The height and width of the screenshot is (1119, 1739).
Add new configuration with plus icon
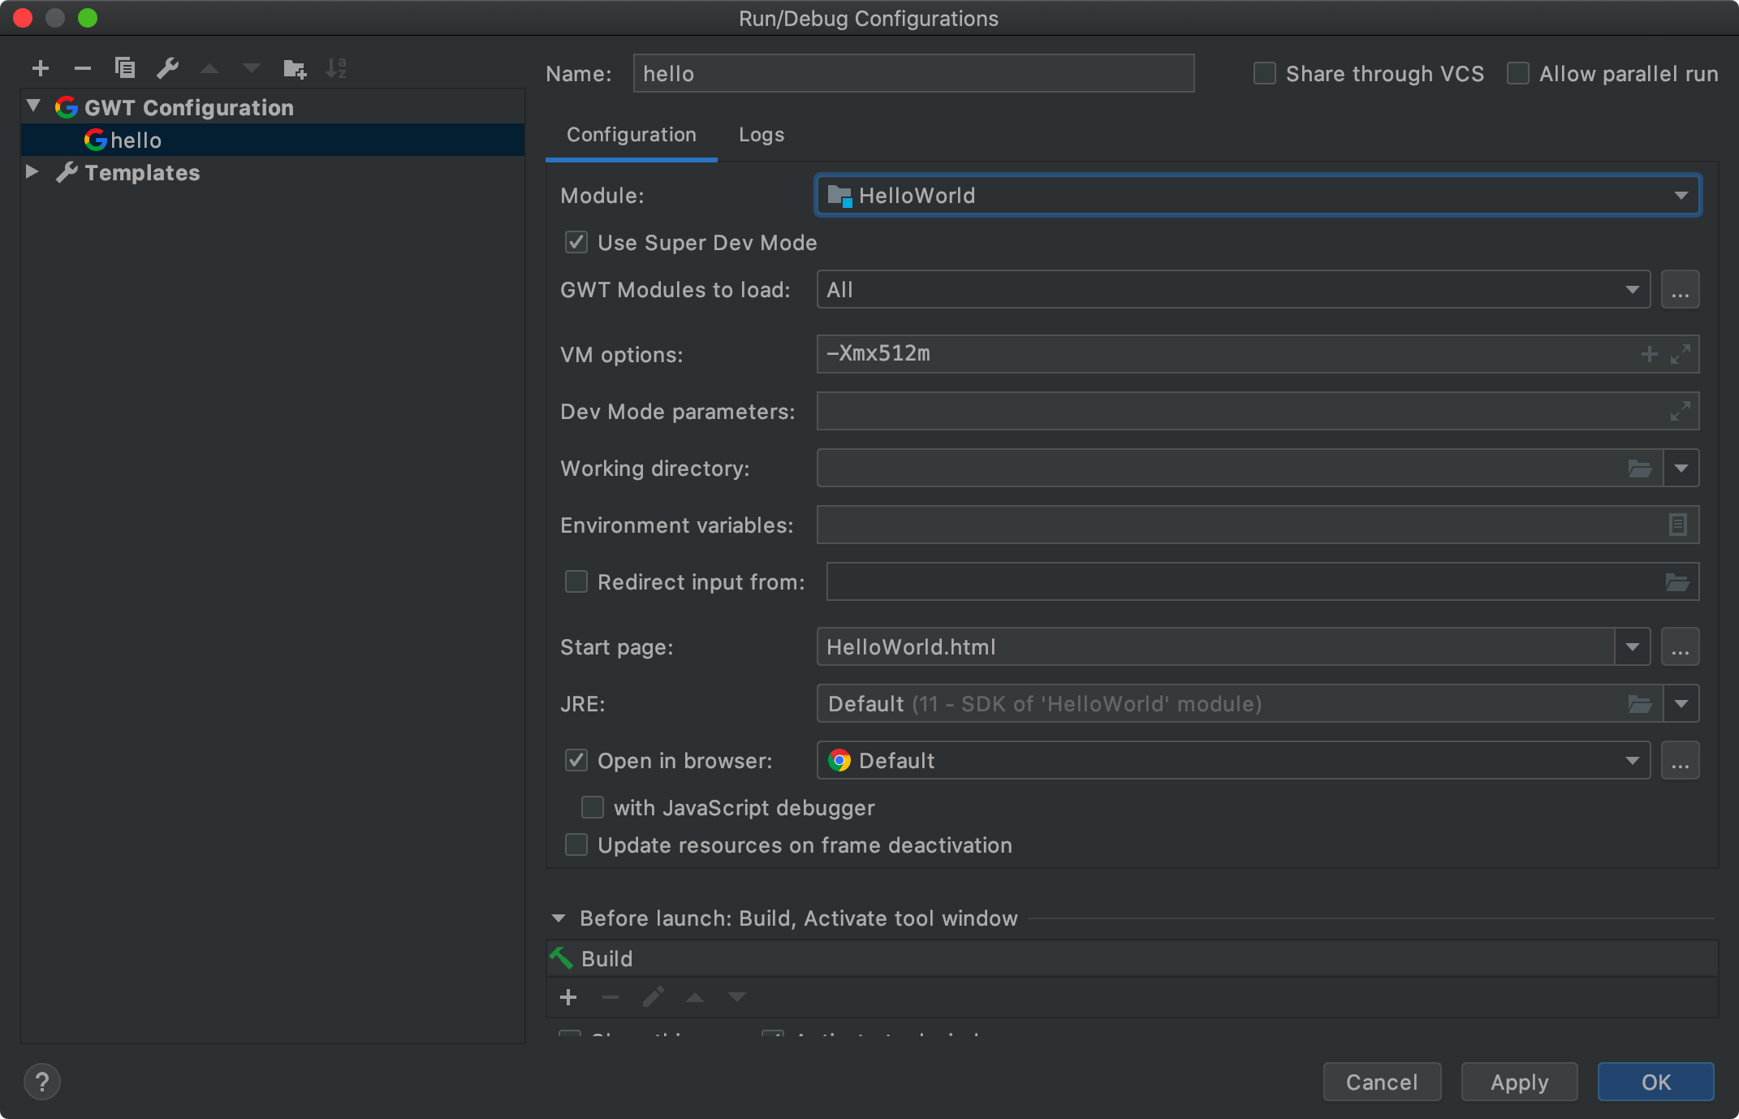[41, 69]
